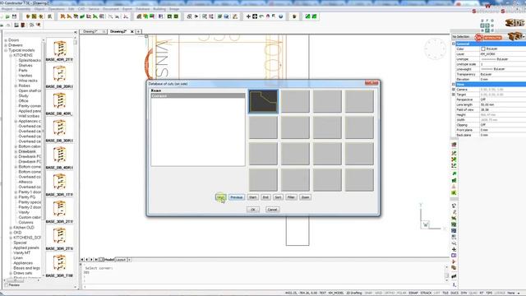Toggle DYN in the status bar
This screenshot has height=296, width=526.
point(464,293)
